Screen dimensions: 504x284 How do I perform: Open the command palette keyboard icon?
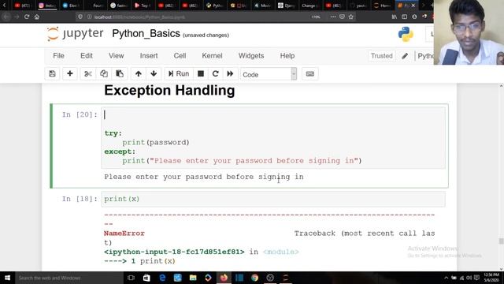(x=309, y=73)
